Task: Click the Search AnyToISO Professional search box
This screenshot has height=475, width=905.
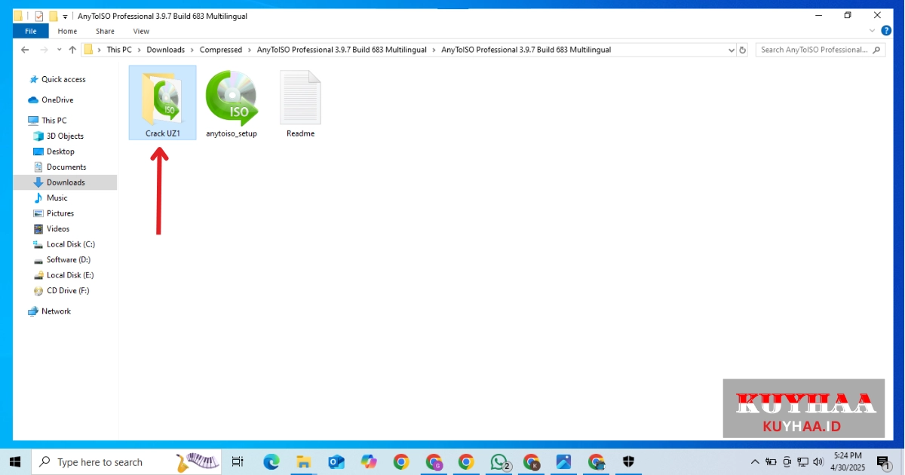Action: point(814,50)
